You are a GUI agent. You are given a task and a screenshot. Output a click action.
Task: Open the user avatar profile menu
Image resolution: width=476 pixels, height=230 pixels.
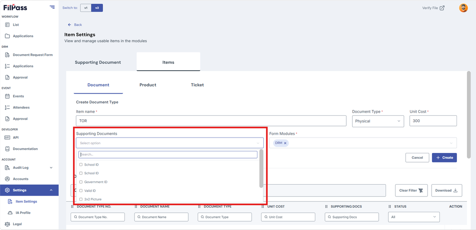[x=463, y=8]
